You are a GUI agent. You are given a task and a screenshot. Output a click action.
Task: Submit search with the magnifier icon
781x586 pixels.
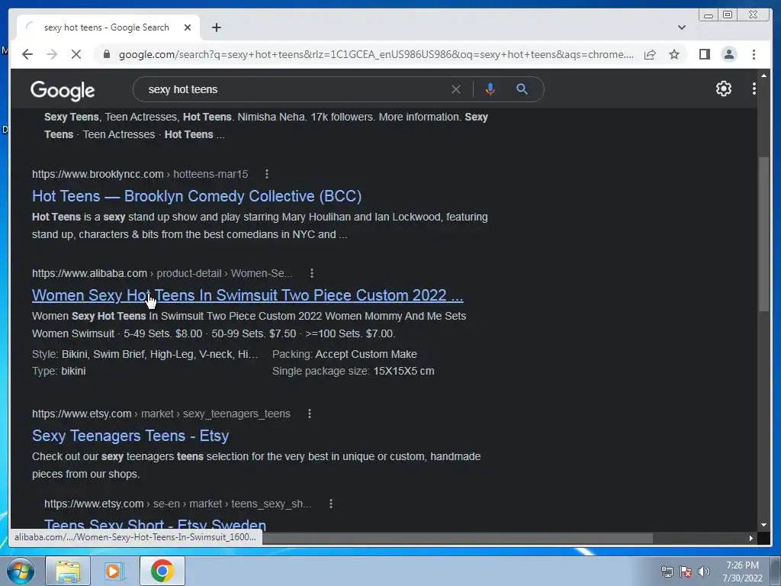click(522, 89)
